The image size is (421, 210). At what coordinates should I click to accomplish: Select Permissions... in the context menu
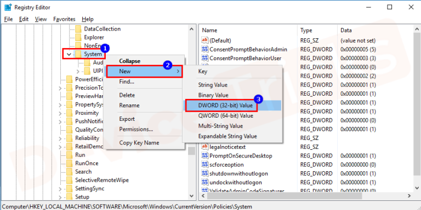136,130
